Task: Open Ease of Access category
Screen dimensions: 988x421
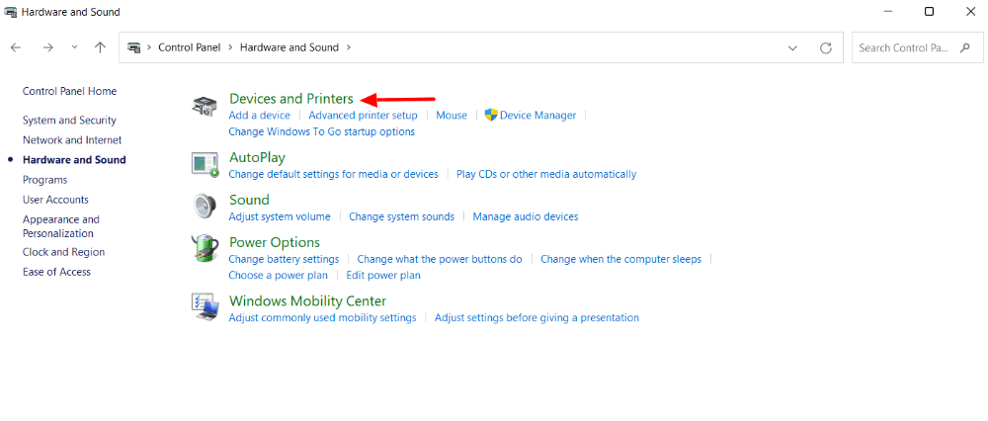Action: pos(56,272)
